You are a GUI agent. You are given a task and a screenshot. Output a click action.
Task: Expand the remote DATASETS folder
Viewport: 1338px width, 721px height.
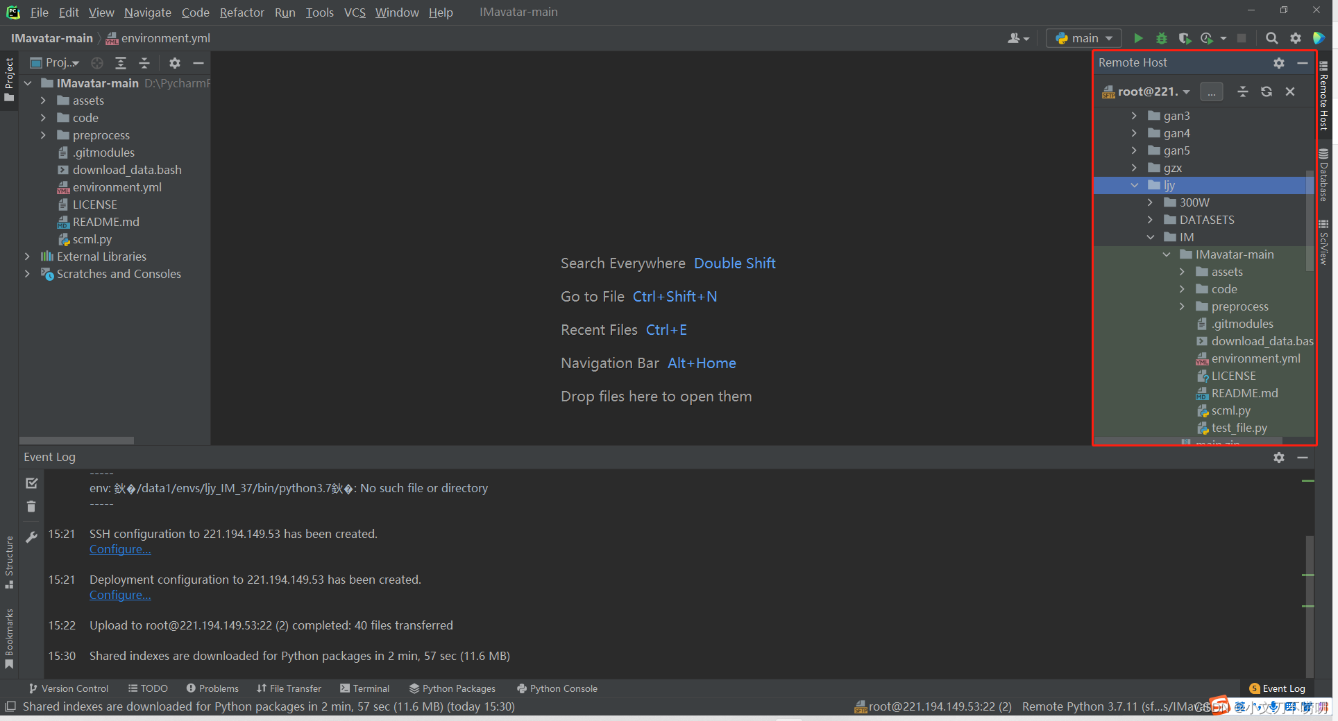[x=1151, y=220]
